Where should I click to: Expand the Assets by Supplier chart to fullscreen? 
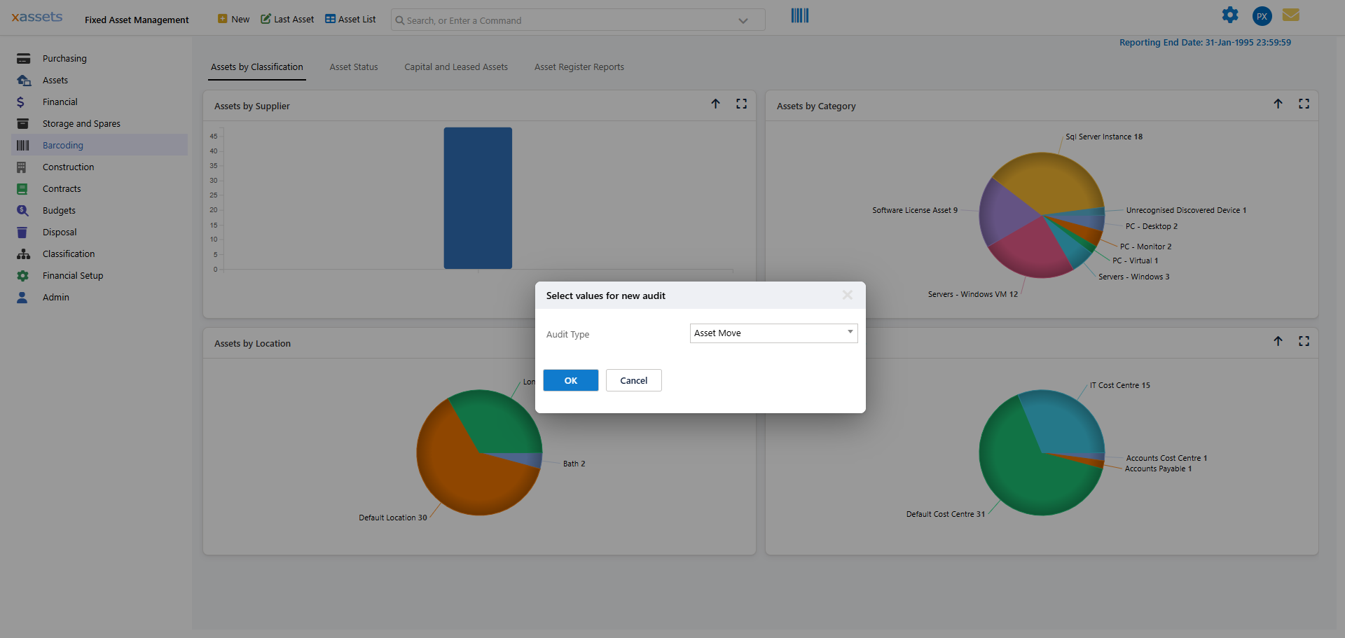coord(742,104)
